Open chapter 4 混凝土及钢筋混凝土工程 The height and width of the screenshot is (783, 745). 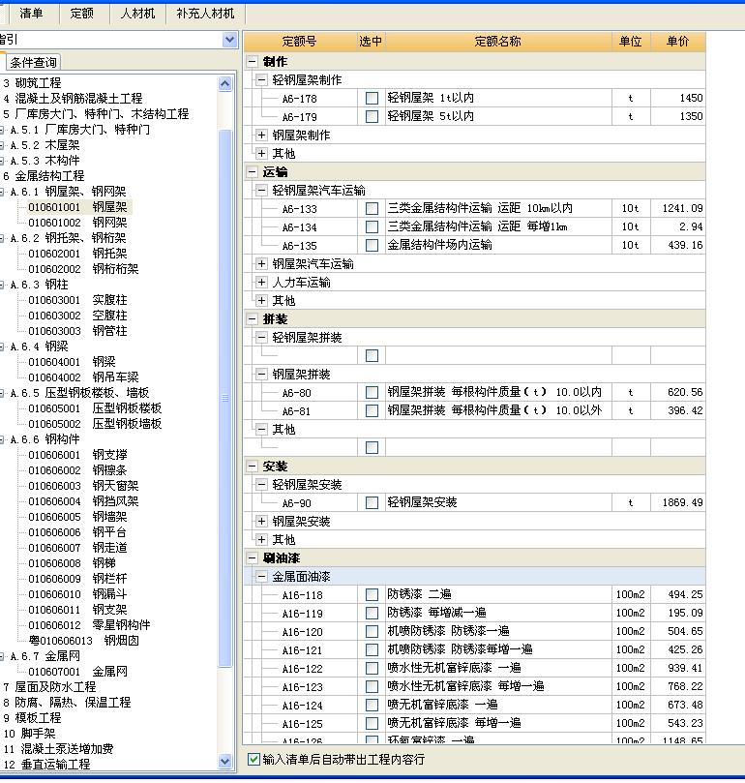click(73, 99)
